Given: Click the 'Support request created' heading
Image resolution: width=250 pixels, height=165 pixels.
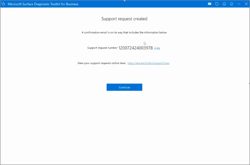Looking at the screenshot, I should point(124,19).
